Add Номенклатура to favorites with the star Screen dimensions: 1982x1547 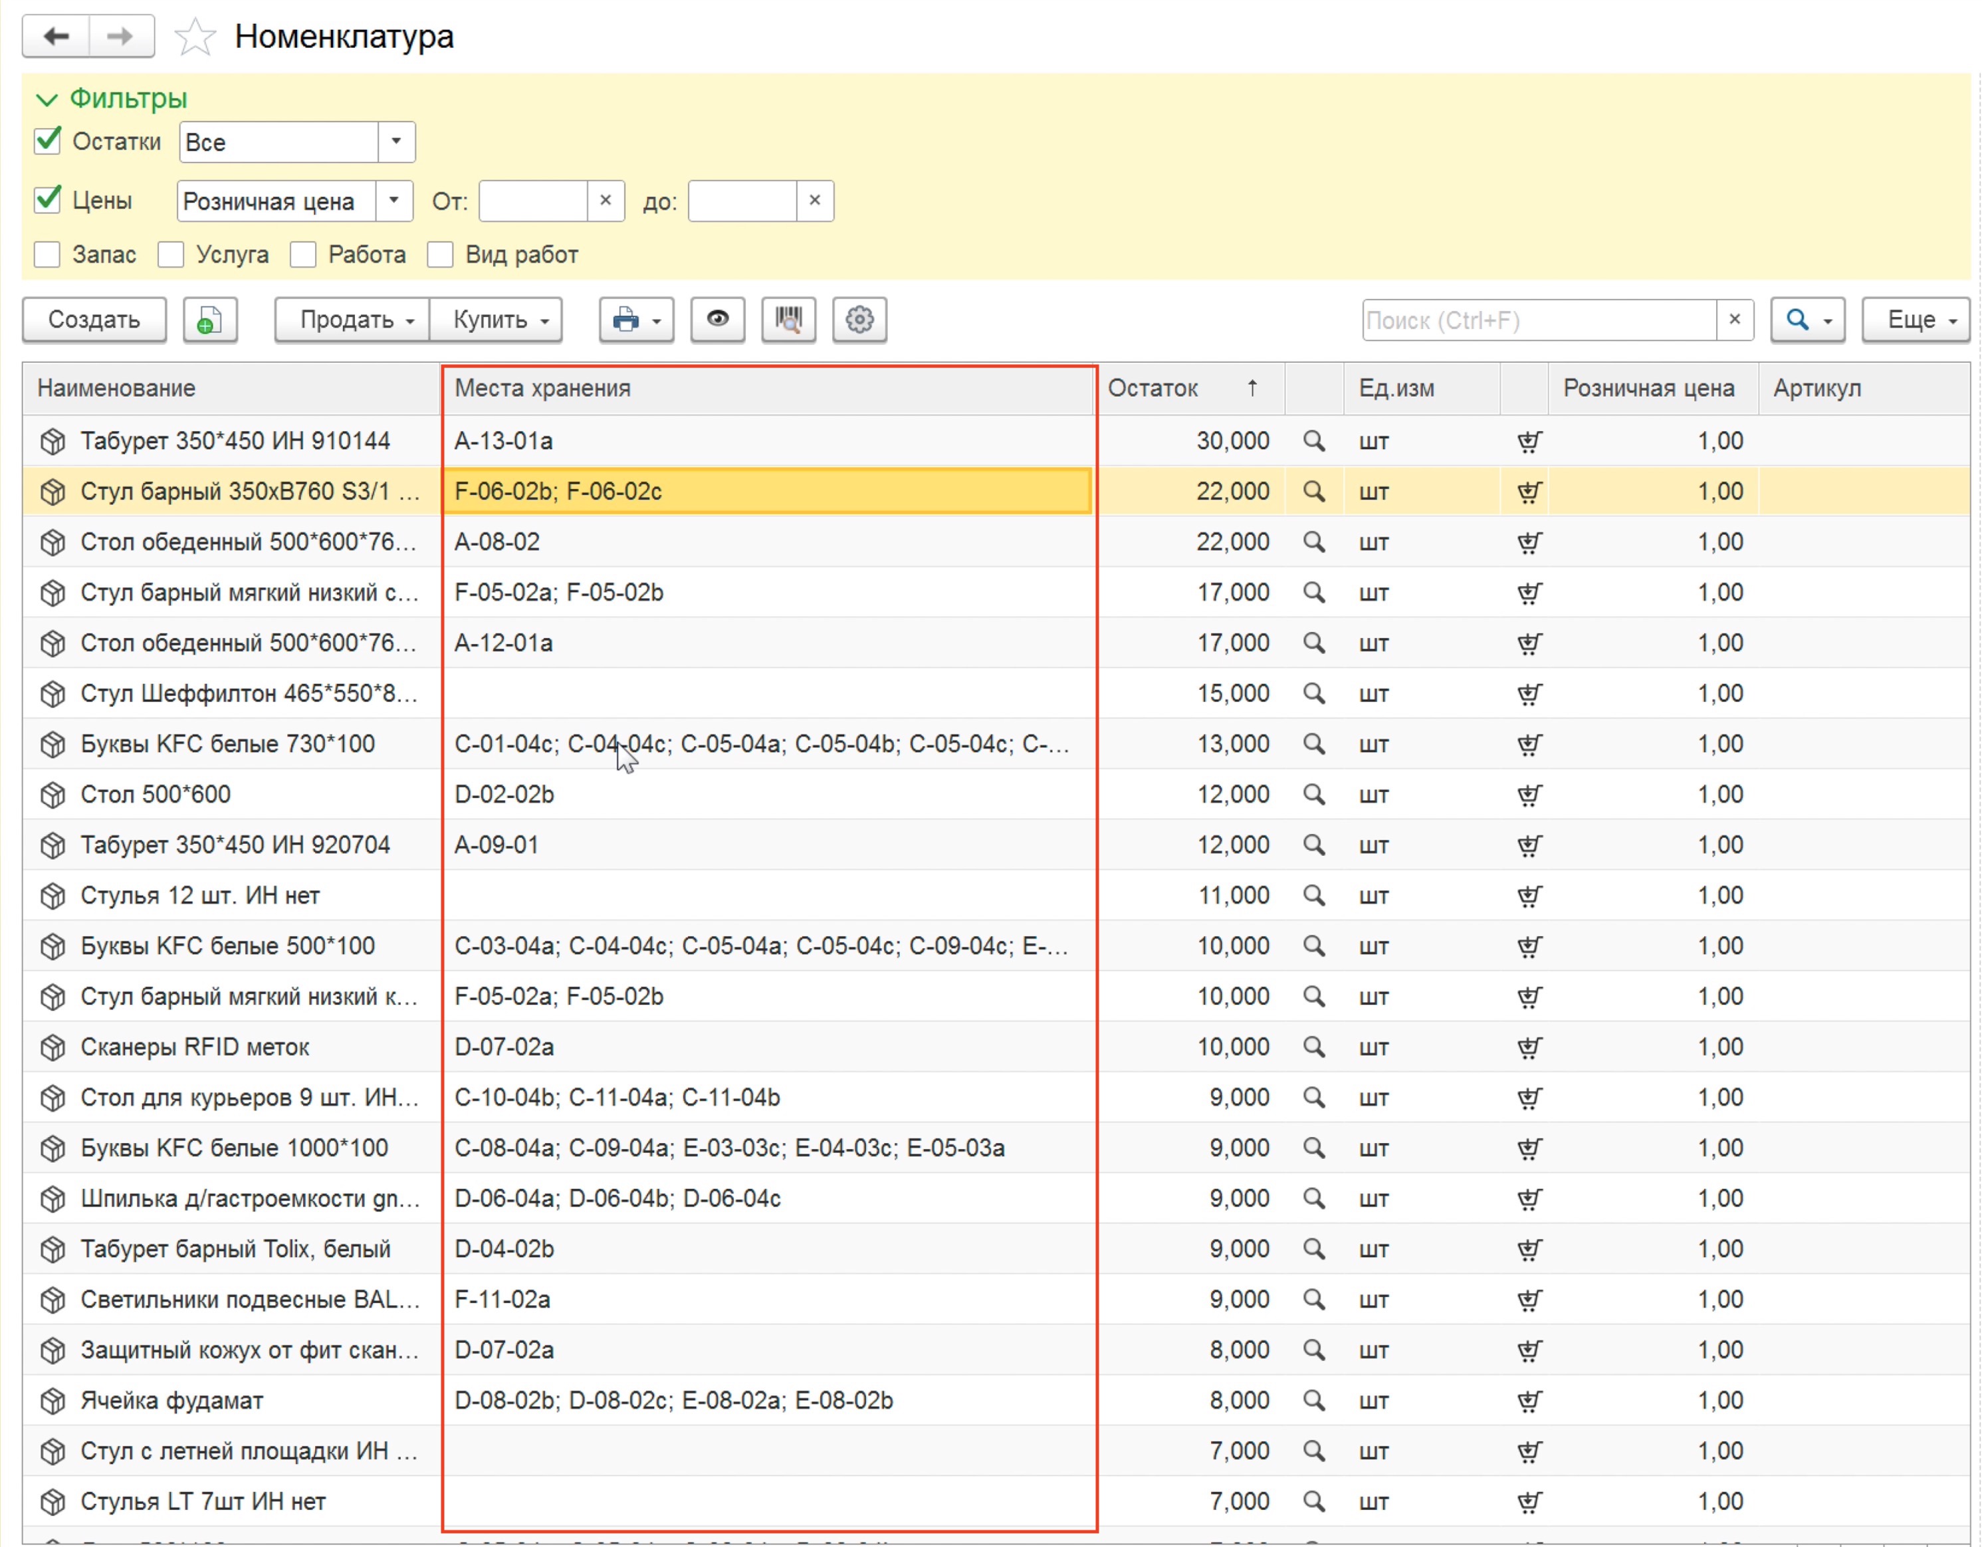pos(194,37)
